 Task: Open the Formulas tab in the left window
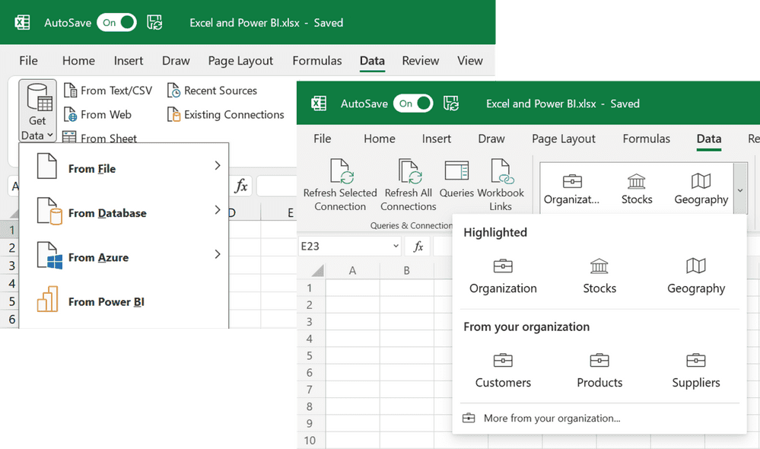tap(317, 61)
